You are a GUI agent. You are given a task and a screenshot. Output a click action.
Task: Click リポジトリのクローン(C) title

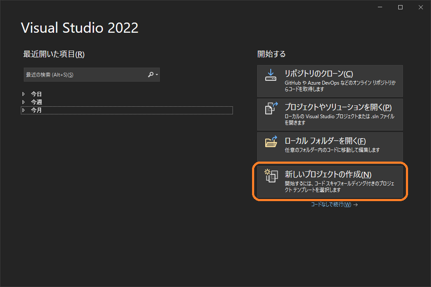tap(319, 74)
